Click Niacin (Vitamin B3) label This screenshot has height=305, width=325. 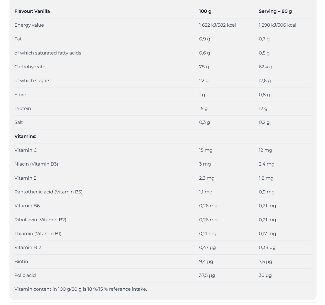click(x=36, y=164)
